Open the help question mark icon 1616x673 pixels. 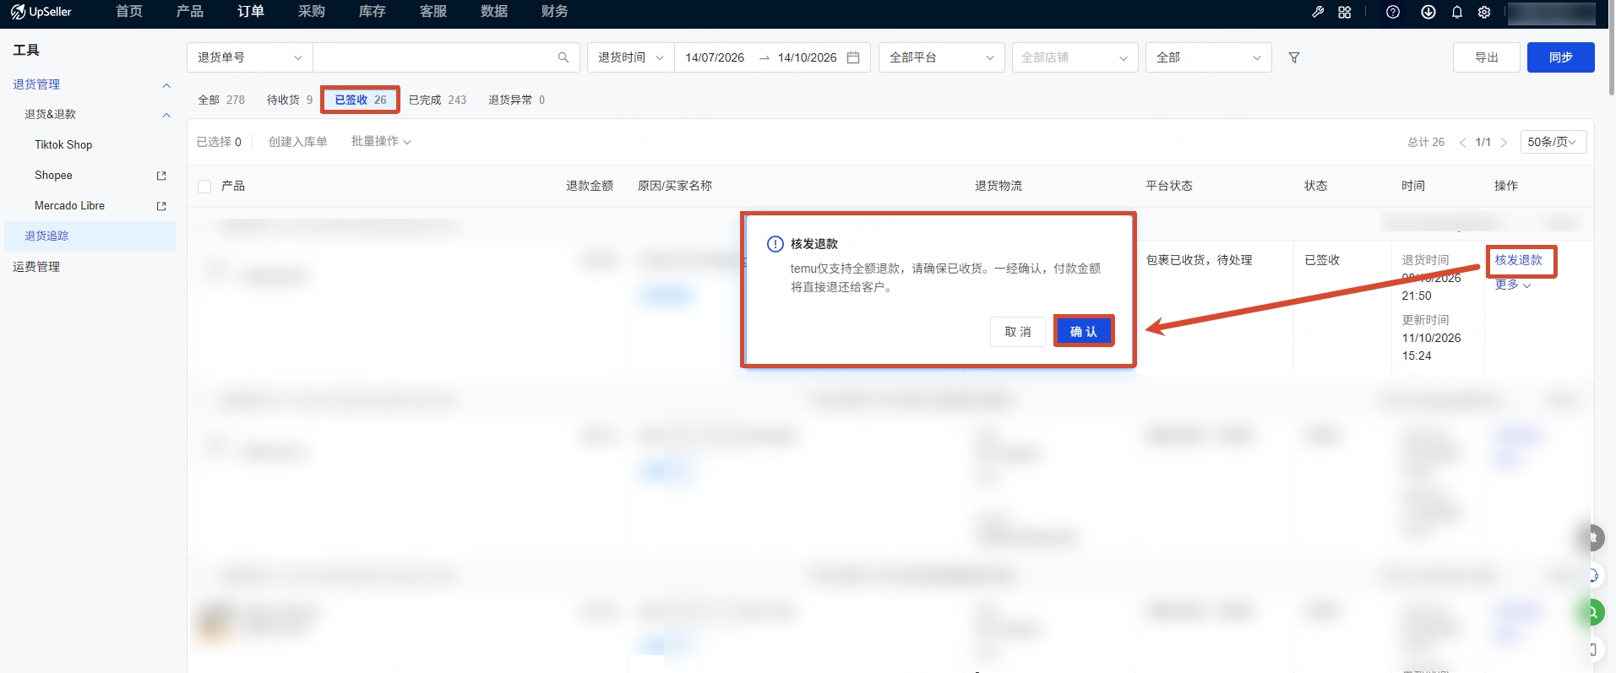tap(1393, 12)
